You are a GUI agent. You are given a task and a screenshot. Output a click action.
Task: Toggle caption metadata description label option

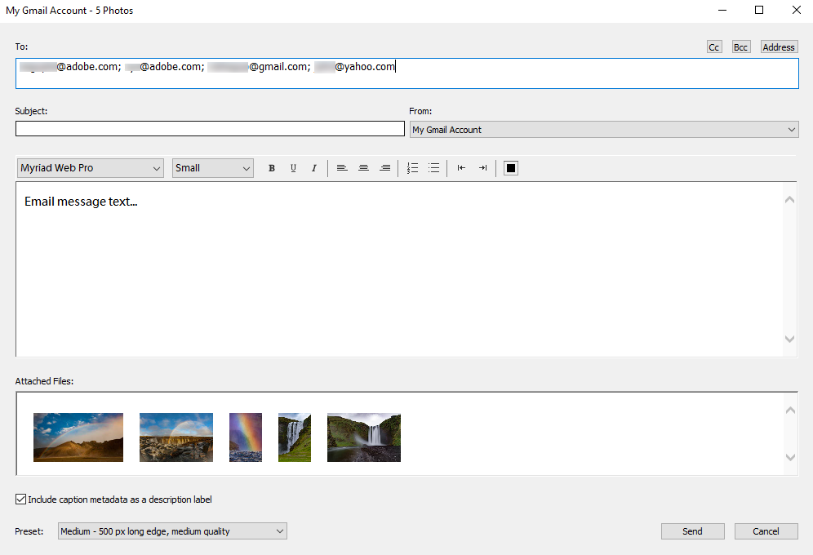(x=20, y=499)
